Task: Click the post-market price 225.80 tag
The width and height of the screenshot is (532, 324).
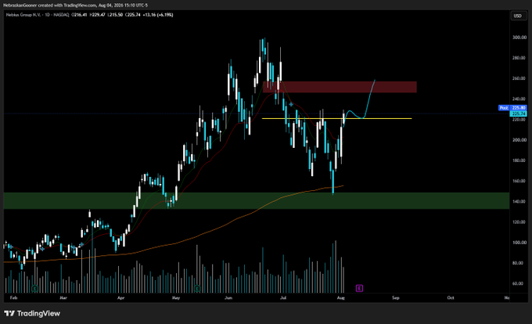Action: (519, 108)
